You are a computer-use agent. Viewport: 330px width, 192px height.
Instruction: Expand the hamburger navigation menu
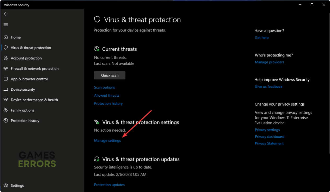click(x=6, y=25)
